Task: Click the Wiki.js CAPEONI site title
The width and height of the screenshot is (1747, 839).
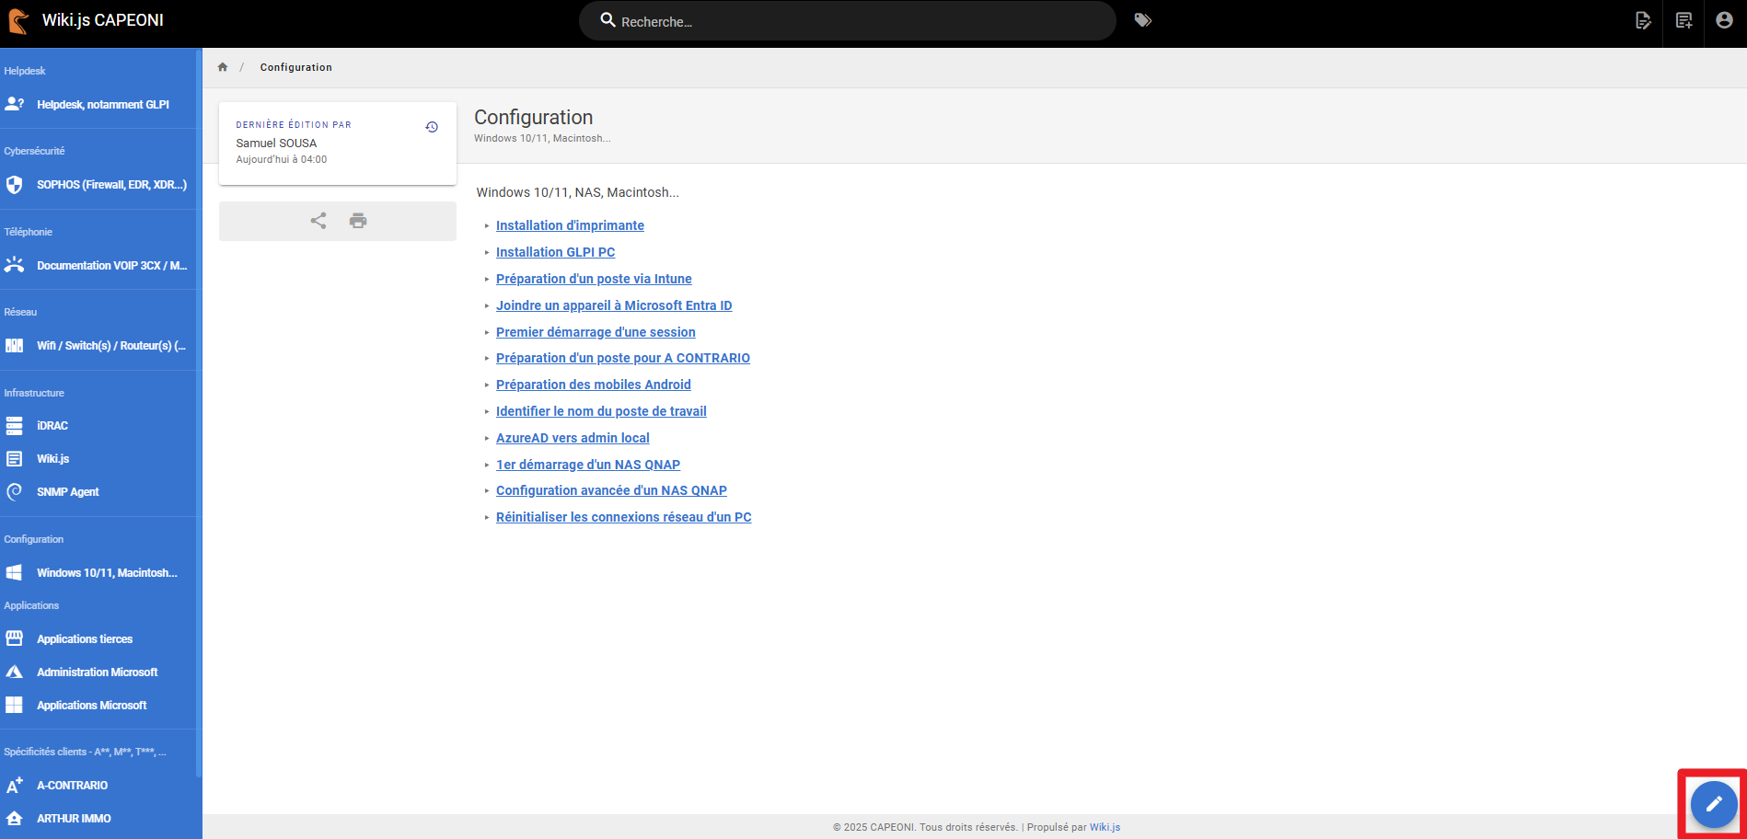Action: [103, 20]
